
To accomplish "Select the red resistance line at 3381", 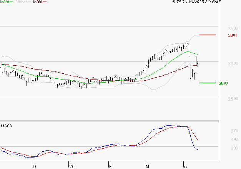I will tap(208, 35).
